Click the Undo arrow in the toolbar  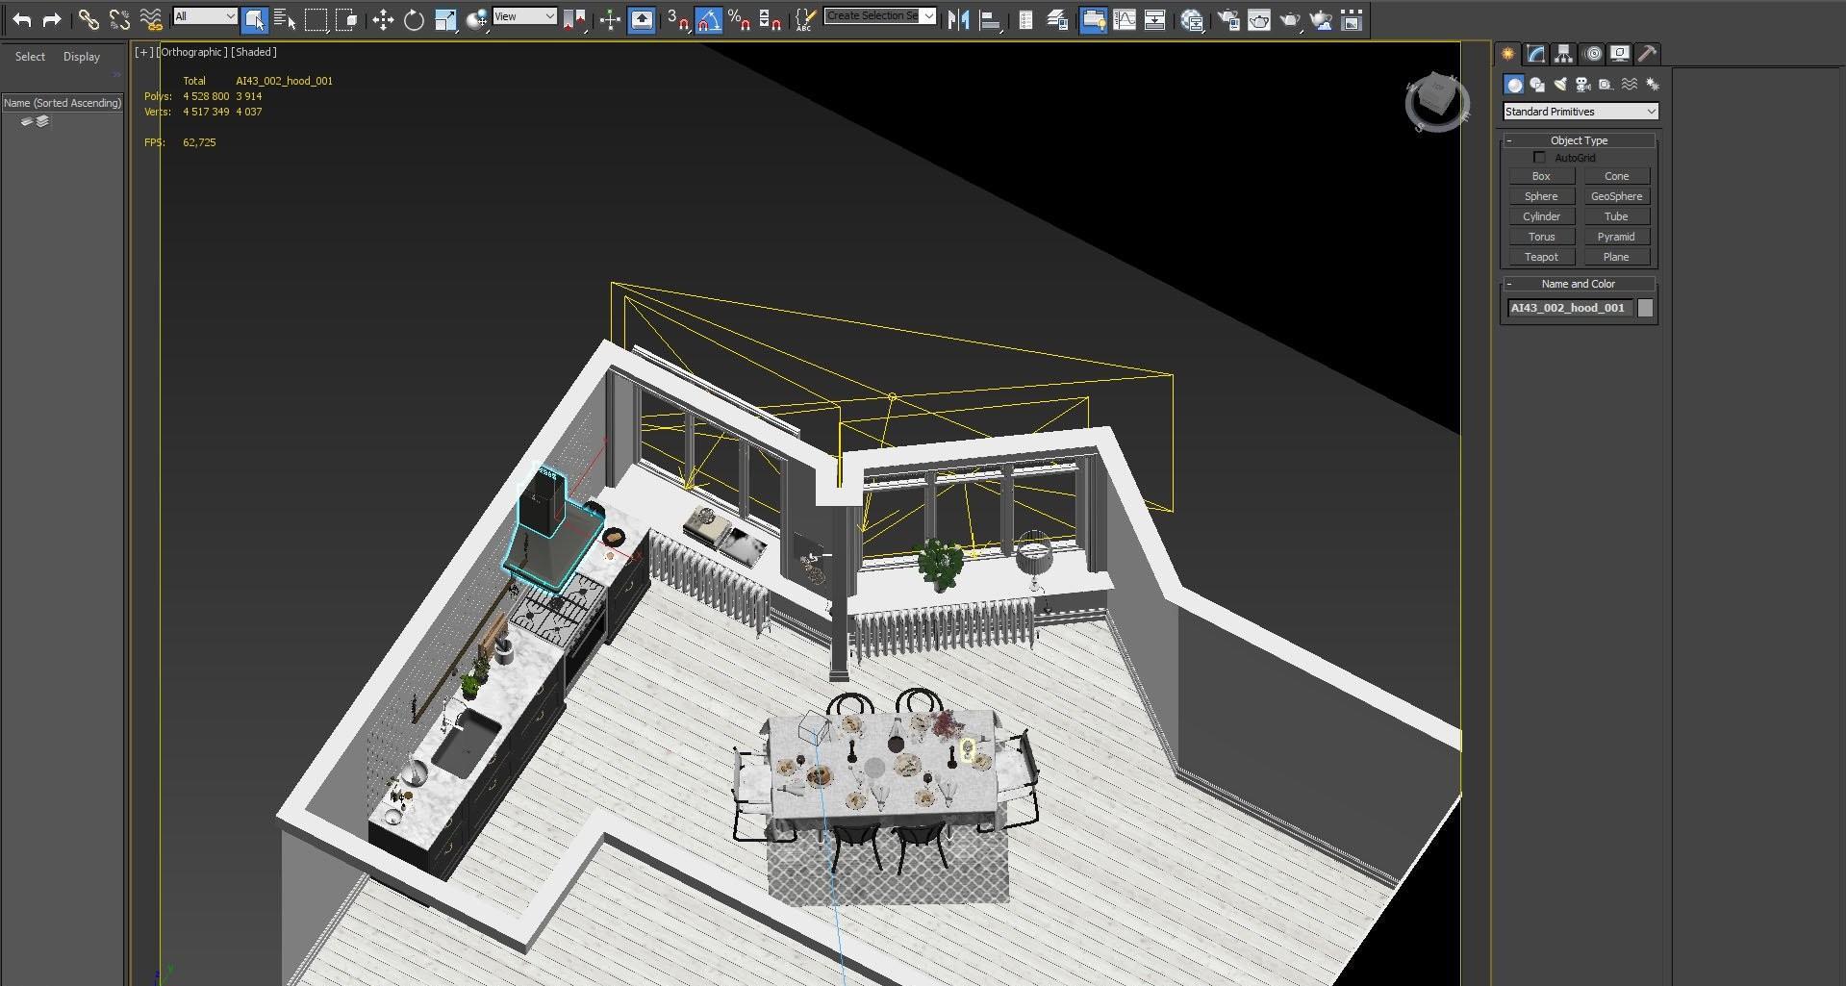click(x=21, y=19)
